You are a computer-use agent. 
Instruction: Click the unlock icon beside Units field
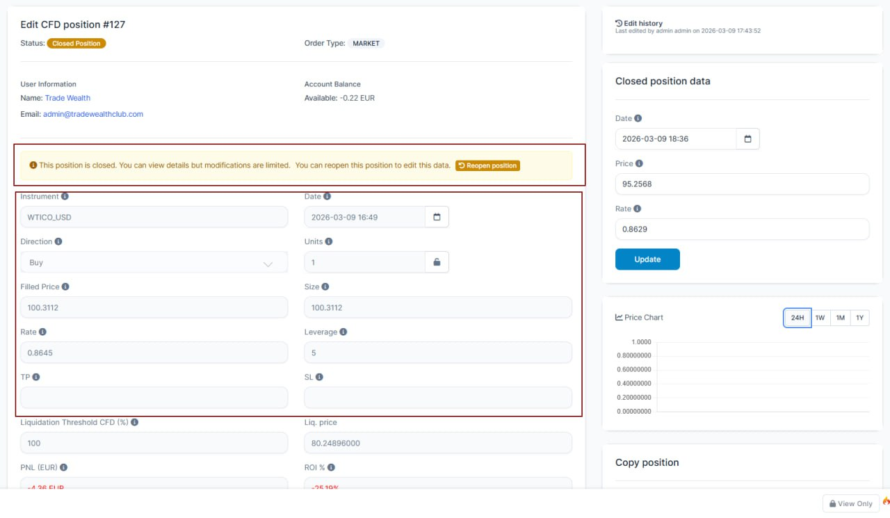(437, 262)
